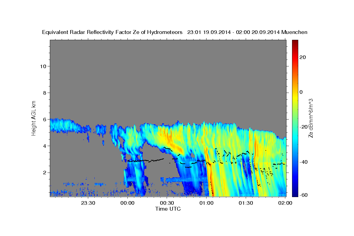This screenshot has width=354, height=236.
Task: Click the dark red top of the colorbar
Action: coord(295,42)
